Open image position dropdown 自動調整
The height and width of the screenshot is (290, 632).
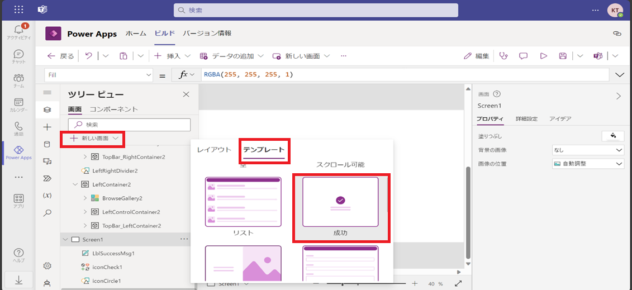(588, 164)
